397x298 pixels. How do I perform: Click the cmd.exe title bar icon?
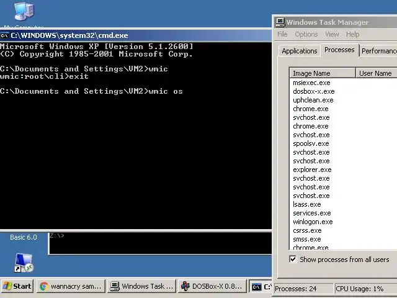pyautogui.click(x=4, y=35)
